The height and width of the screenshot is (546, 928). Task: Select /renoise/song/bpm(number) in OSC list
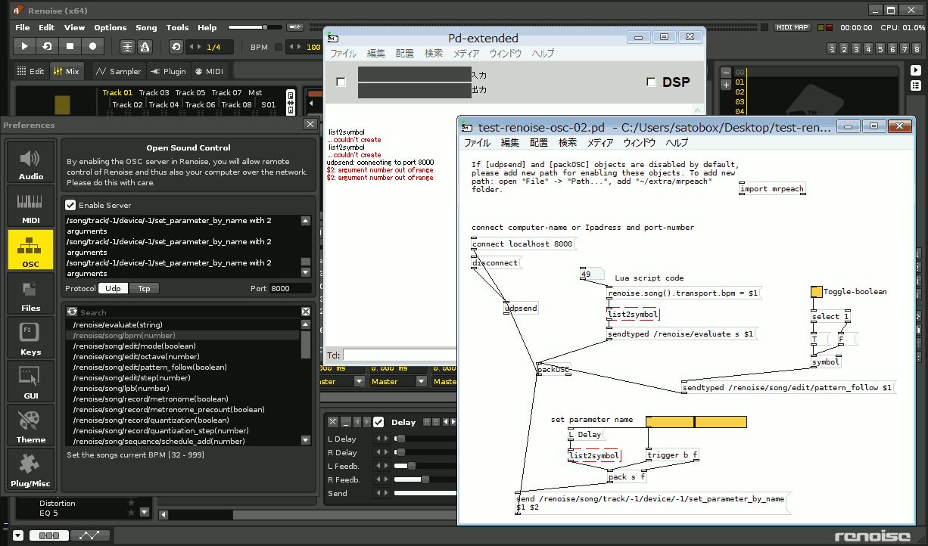click(x=183, y=335)
